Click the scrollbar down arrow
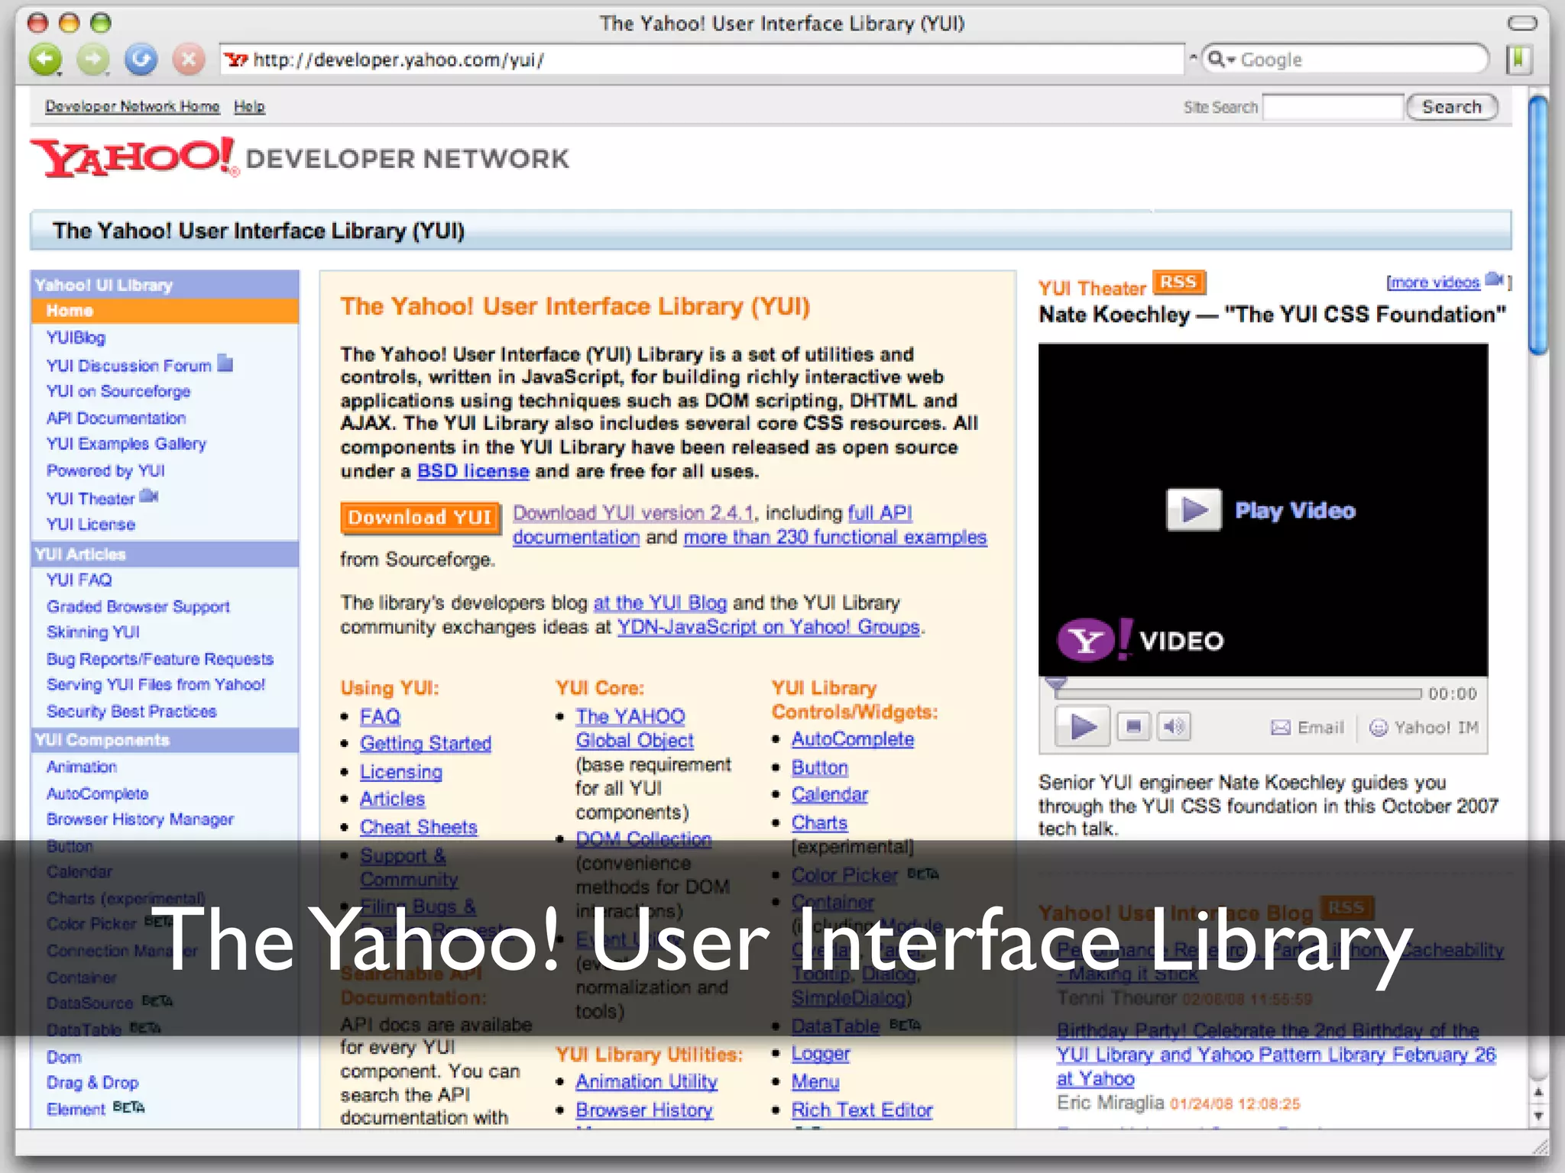 pyautogui.click(x=1538, y=1116)
